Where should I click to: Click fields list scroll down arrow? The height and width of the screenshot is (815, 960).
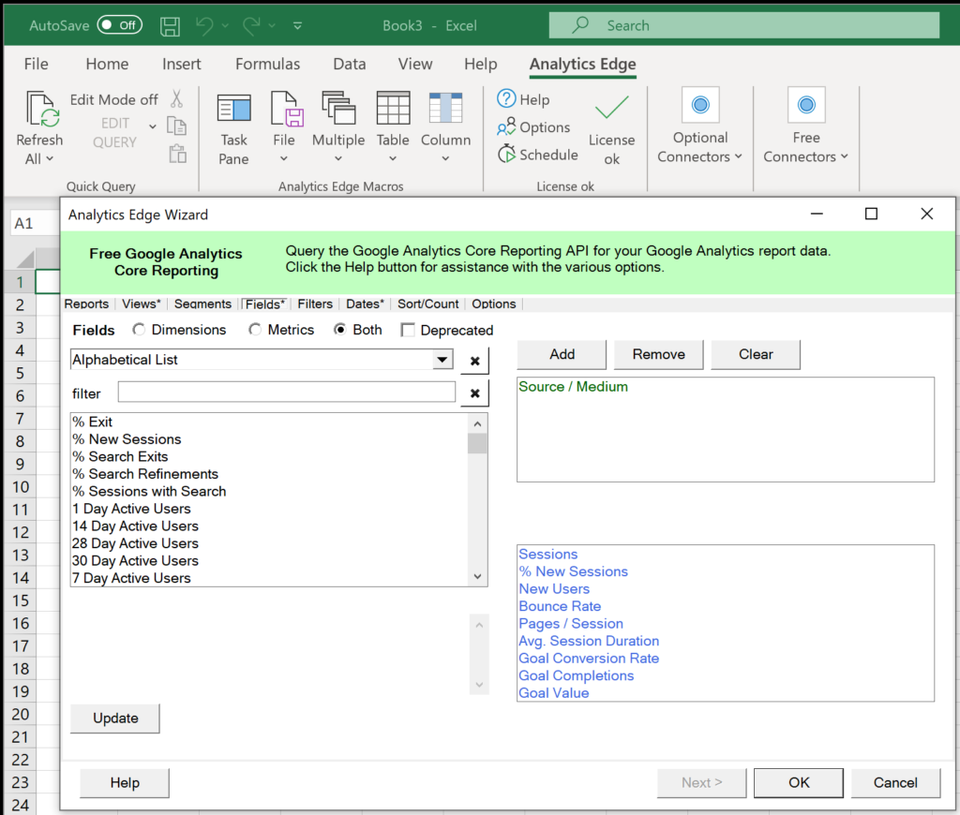(477, 576)
